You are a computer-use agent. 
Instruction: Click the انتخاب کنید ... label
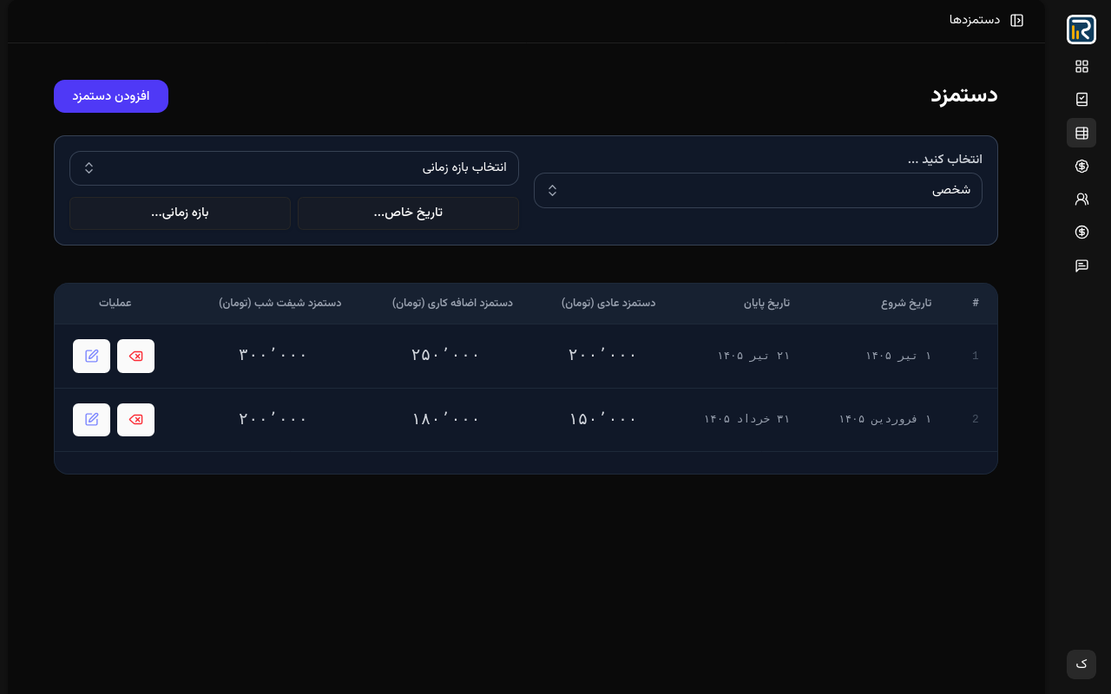click(944, 160)
